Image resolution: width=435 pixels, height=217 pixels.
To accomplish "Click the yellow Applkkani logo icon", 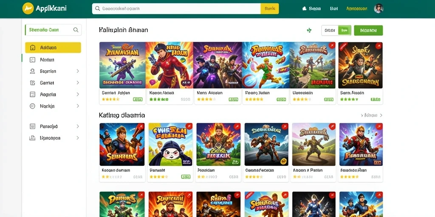I will tap(28, 8).
